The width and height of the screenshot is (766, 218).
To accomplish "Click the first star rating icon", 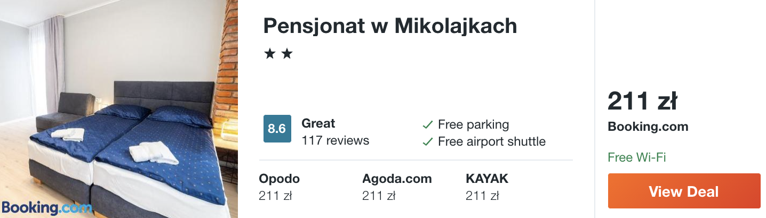I will coord(270,54).
